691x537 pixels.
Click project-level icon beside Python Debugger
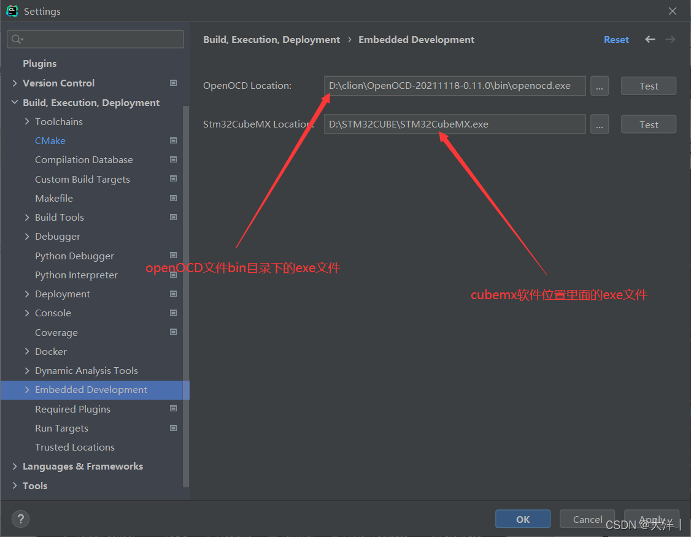(174, 255)
